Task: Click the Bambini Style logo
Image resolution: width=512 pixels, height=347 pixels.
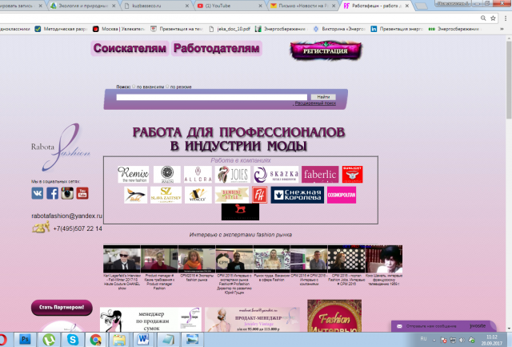Action: click(232, 195)
